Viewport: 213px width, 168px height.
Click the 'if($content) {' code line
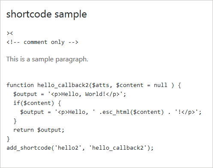[x=37, y=103]
